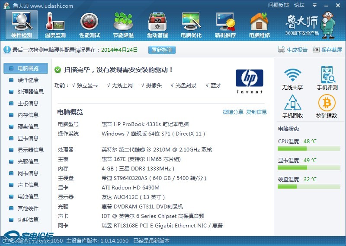Open 手机评测 phone benchmark tool
The height and width of the screenshot is (246, 346).
(x=327, y=79)
